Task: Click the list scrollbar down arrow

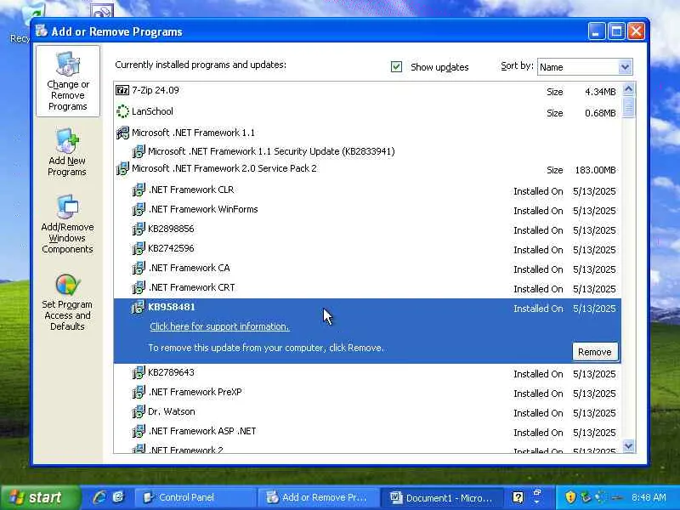Action: pos(628,445)
